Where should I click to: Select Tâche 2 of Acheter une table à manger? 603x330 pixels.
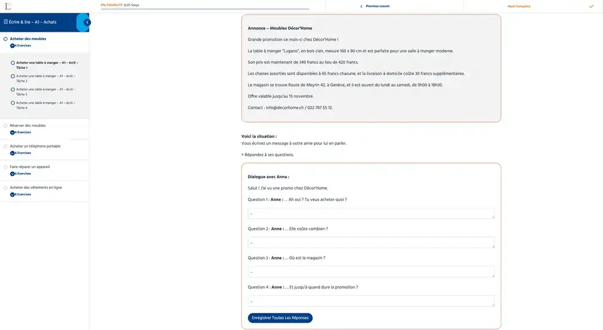(47, 78)
